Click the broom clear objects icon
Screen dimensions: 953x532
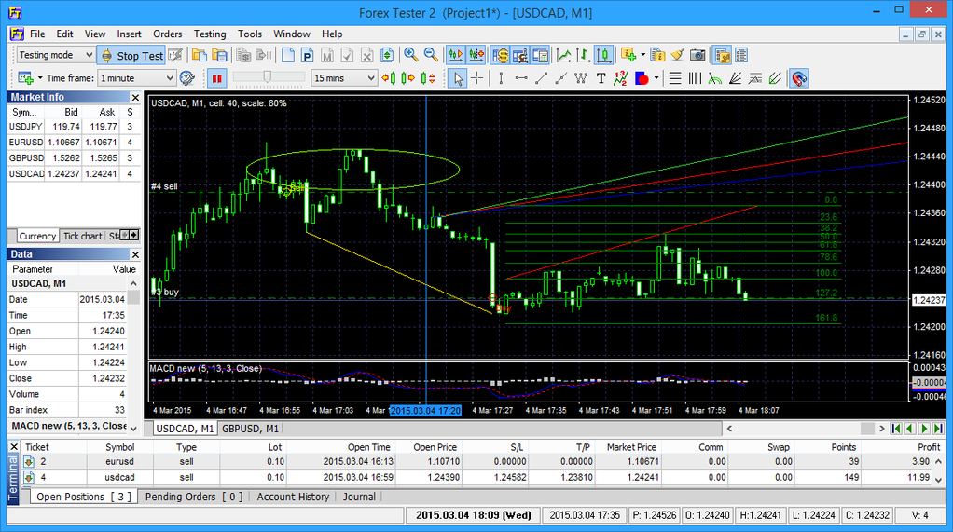[x=678, y=55]
